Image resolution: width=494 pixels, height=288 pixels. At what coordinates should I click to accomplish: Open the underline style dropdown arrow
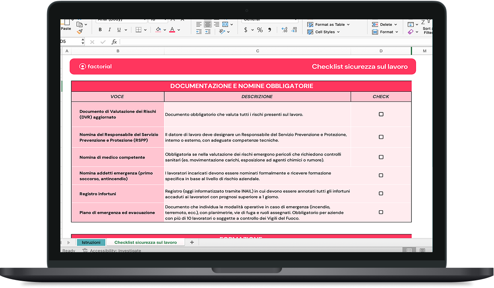coord(126,30)
